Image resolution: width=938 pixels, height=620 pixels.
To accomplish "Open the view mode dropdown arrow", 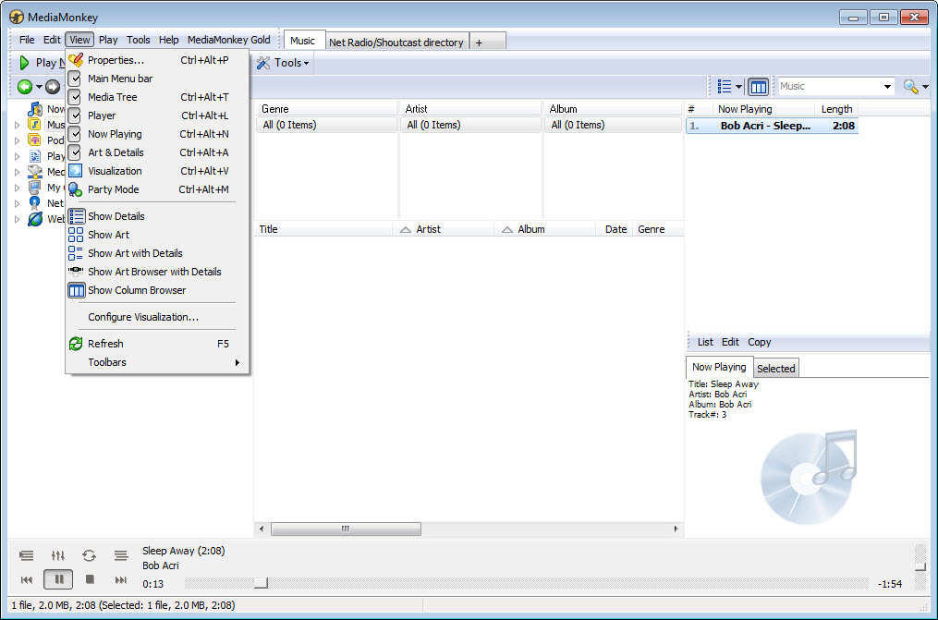I will pos(738,87).
